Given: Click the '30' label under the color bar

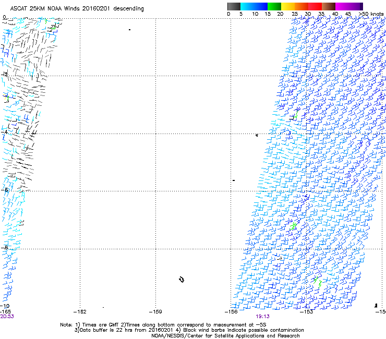Looking at the screenshot, I should tap(308, 14).
